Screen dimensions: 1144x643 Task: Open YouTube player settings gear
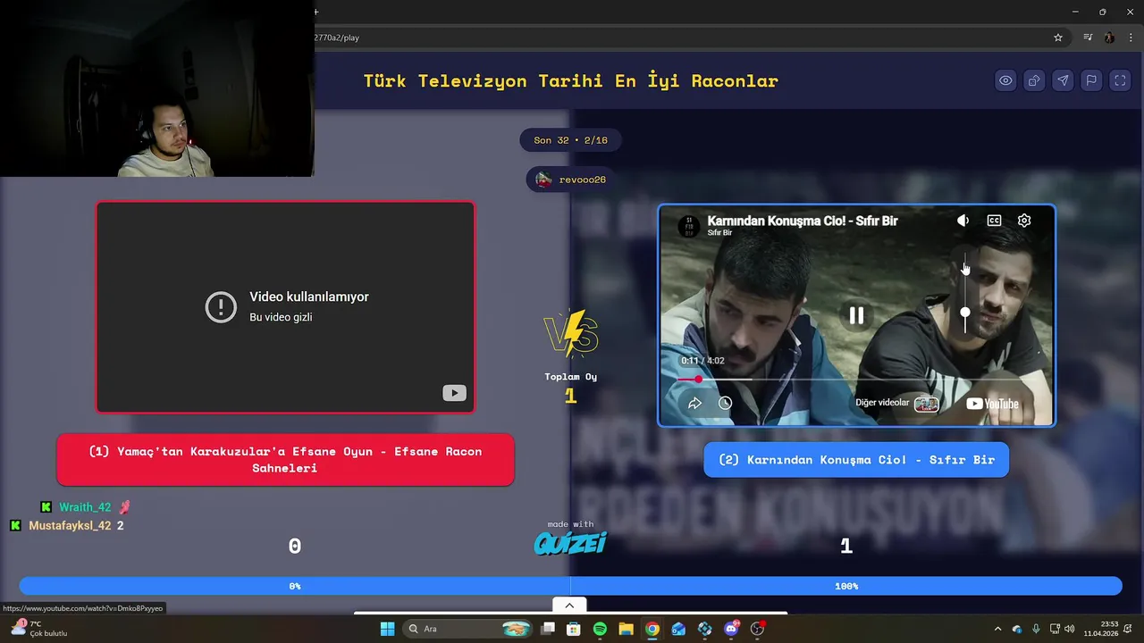coord(1024,221)
